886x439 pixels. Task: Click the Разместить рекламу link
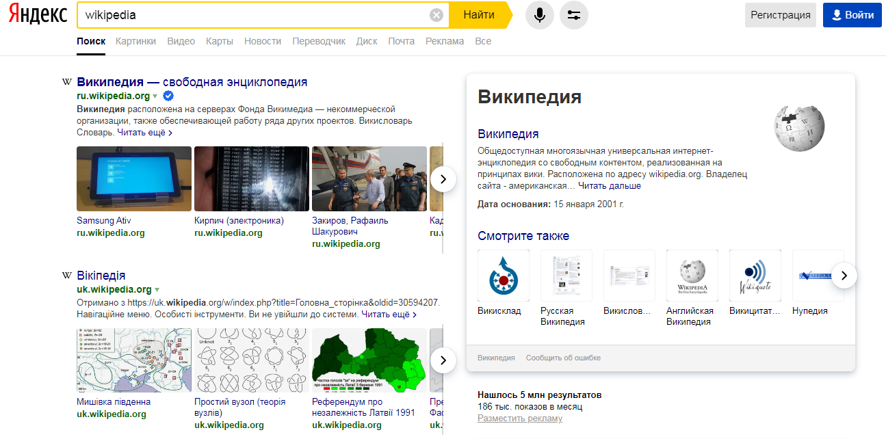click(520, 418)
